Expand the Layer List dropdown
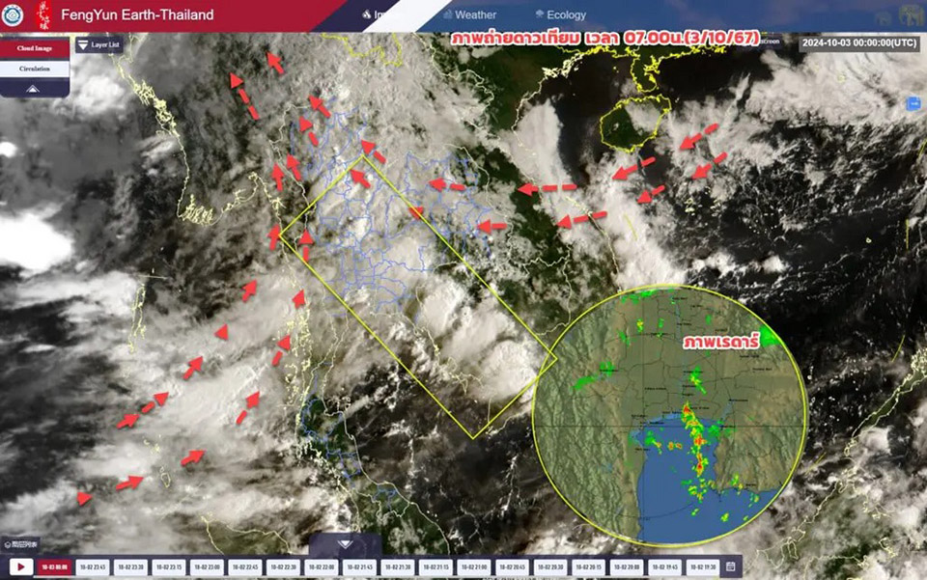Screen dimensions: 927x580 coord(98,44)
